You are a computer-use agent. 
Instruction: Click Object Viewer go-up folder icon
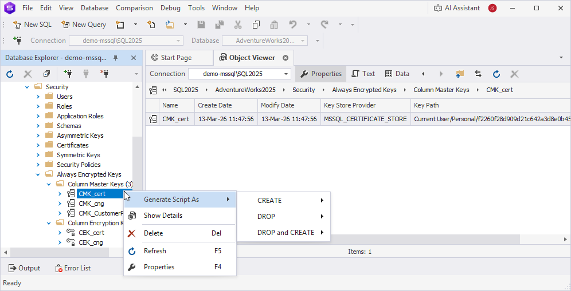[x=460, y=74]
